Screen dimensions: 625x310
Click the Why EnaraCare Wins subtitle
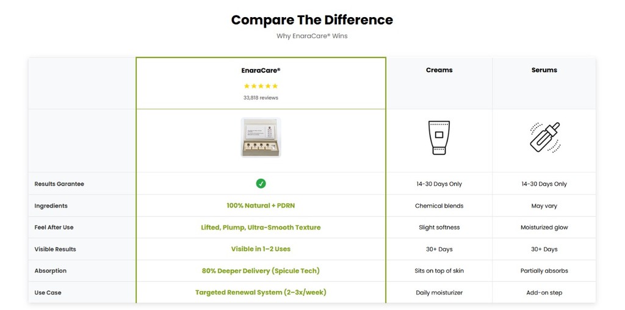(312, 36)
